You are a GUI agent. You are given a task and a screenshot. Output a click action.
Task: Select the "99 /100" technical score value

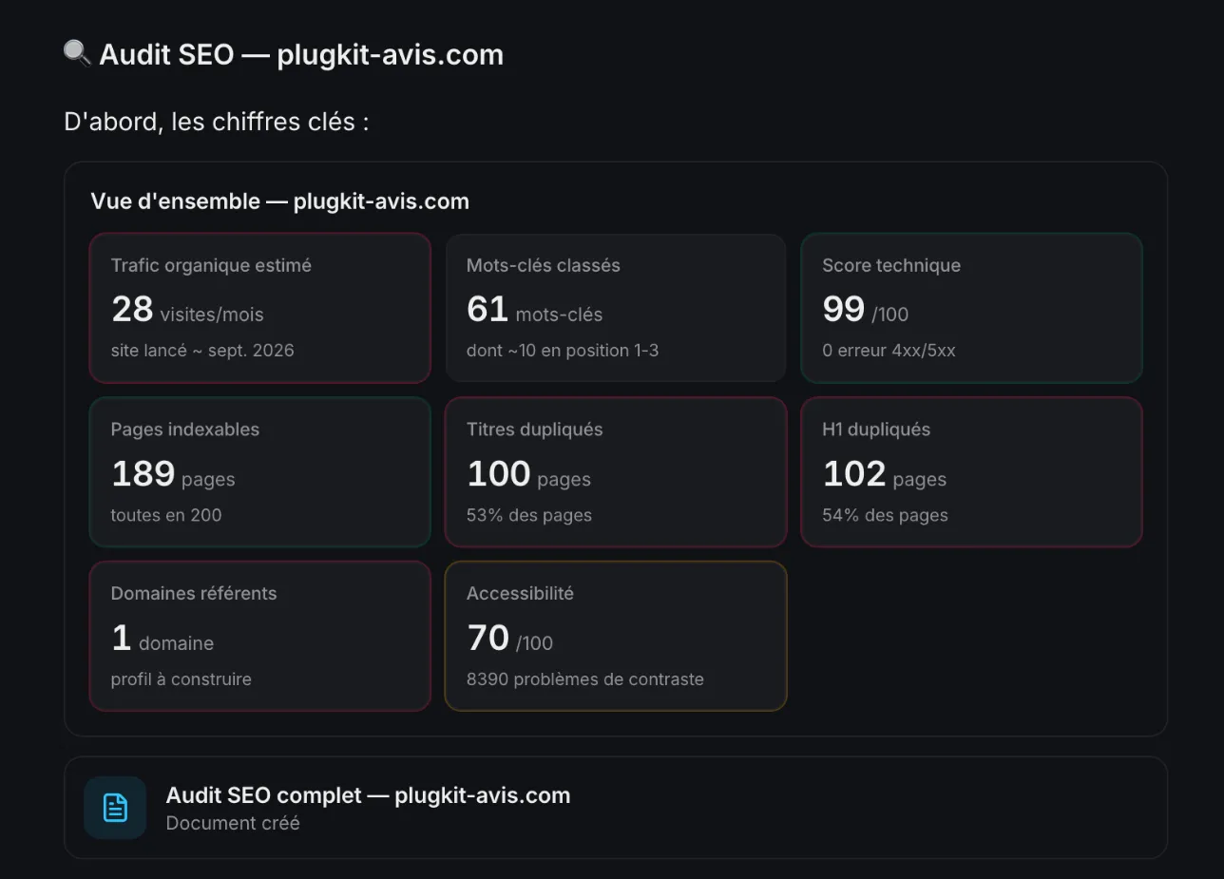point(866,310)
